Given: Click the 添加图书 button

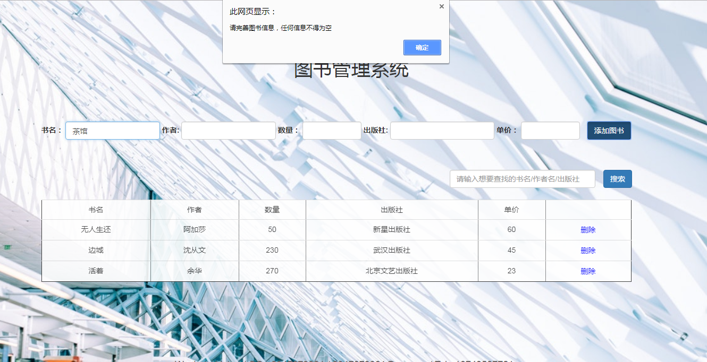Looking at the screenshot, I should point(609,131).
